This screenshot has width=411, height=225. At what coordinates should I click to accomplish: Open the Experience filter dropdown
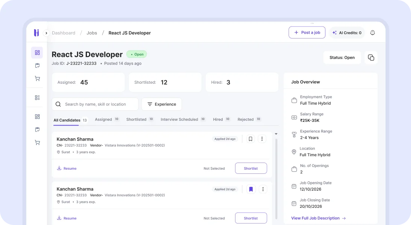(x=162, y=104)
